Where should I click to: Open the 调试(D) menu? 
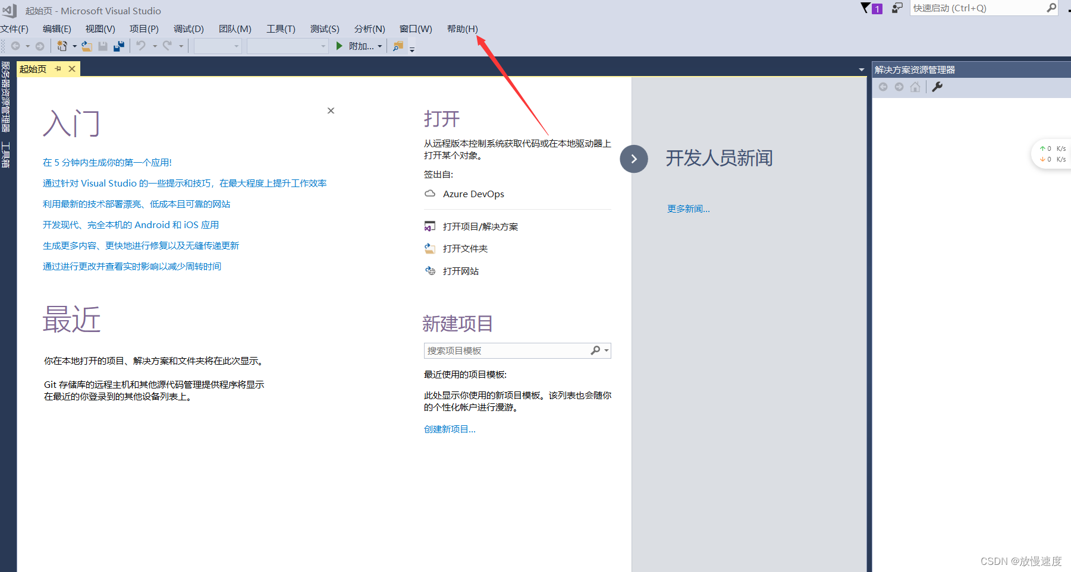[x=189, y=29]
